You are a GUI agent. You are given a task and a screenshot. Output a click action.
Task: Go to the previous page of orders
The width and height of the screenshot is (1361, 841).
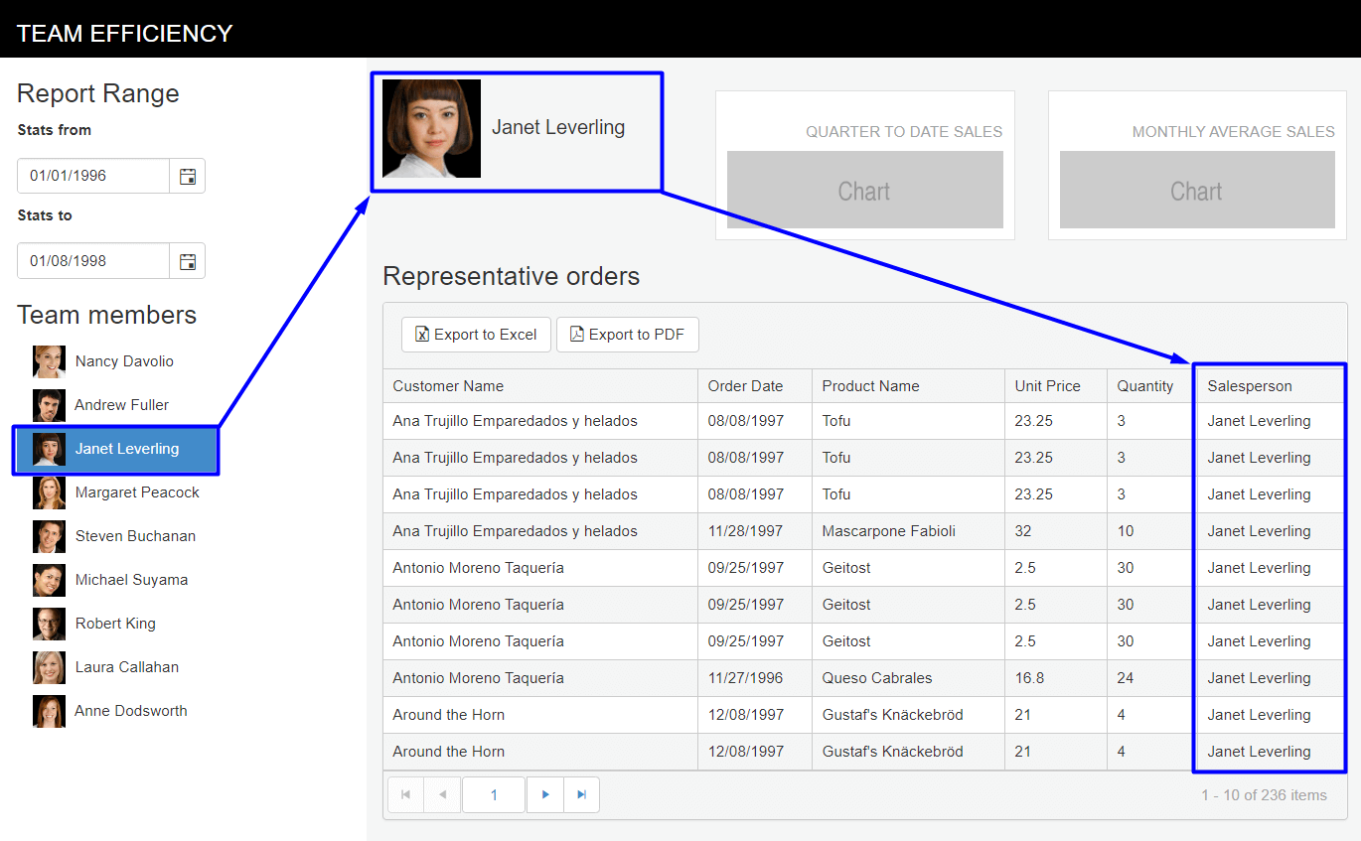point(442,794)
